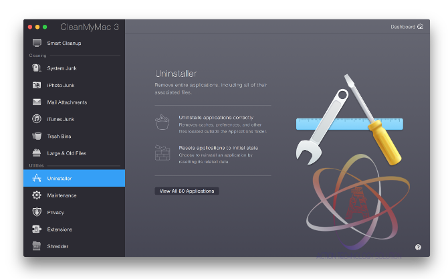Screen dimensions: 448x279
Task: Click the yellow minimize window button
Action: click(37, 27)
